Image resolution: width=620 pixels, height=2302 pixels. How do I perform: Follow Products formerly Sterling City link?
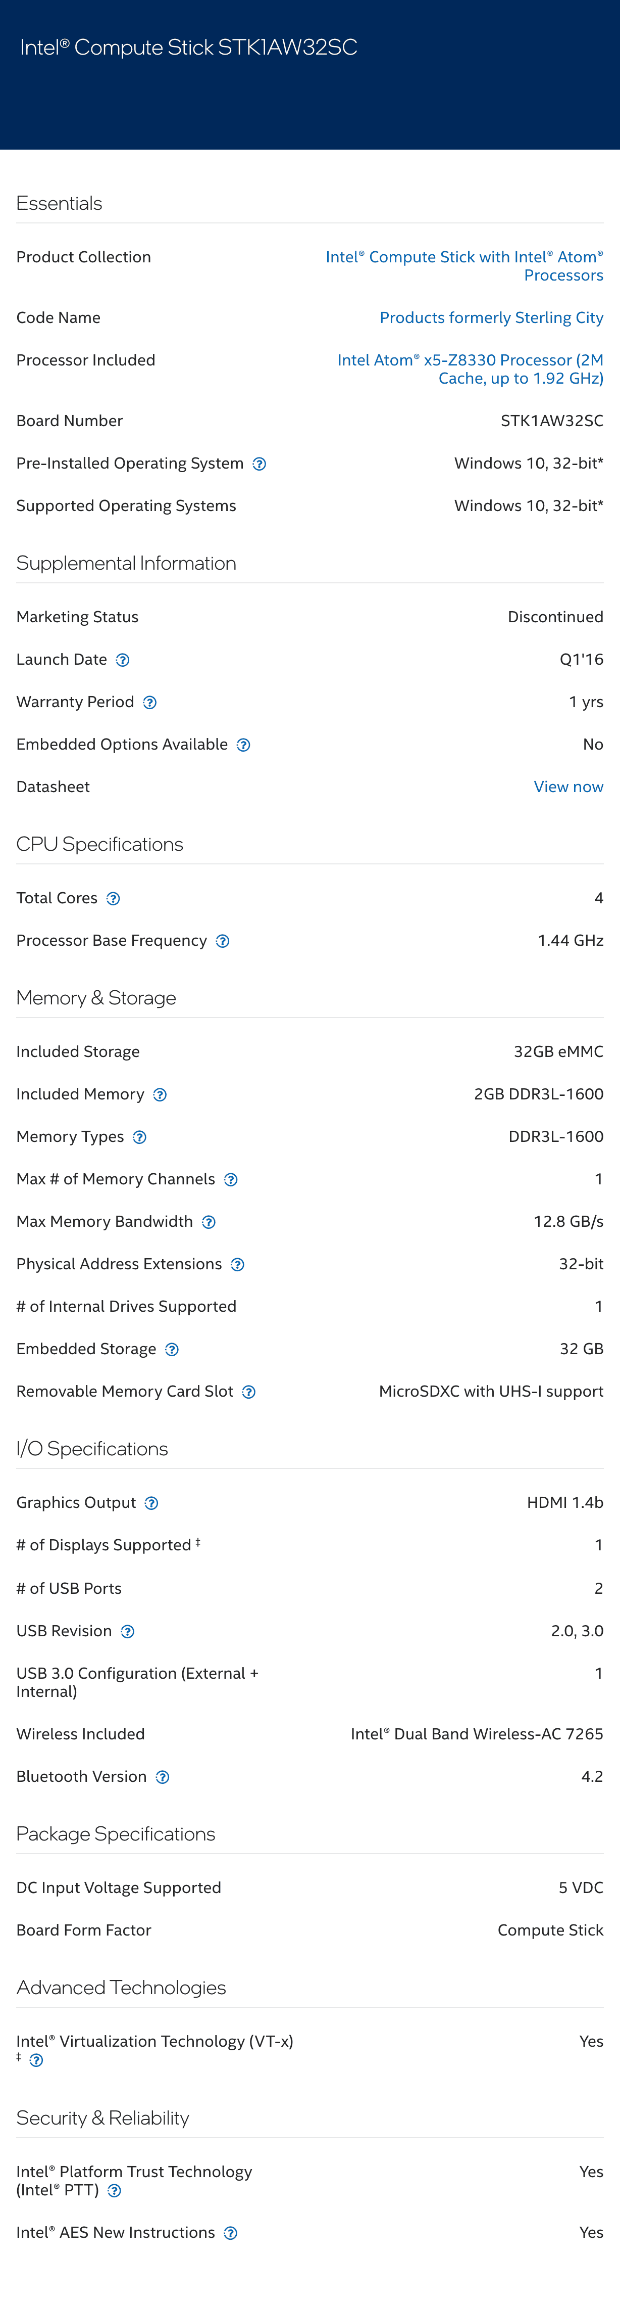tap(491, 318)
